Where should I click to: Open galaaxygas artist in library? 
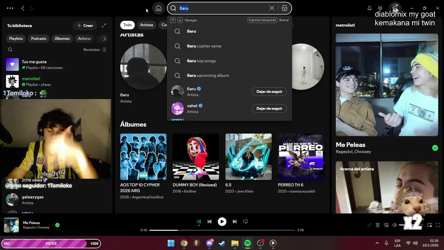57,200
